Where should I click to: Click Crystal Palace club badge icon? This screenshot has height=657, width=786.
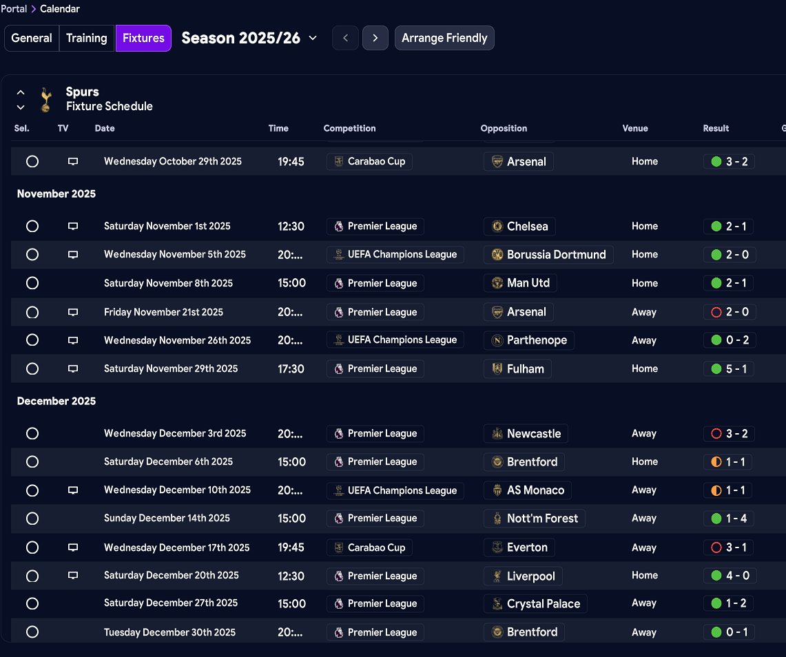pos(497,604)
